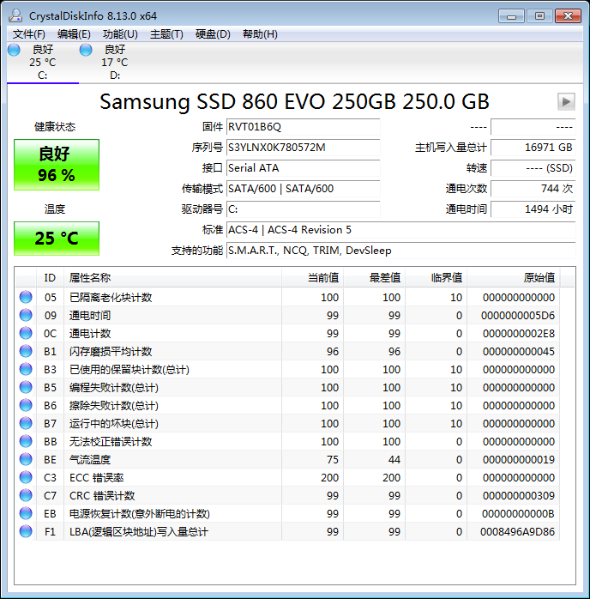The width and height of the screenshot is (590, 599).
Task: Click status orb for drive C:
Action: [14, 51]
